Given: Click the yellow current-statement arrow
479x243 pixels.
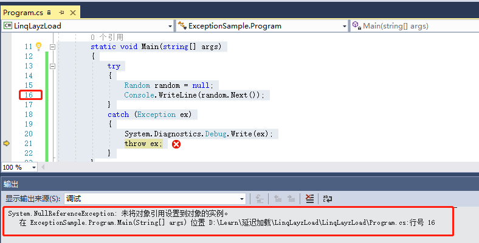Looking at the screenshot, I should pos(7,143).
